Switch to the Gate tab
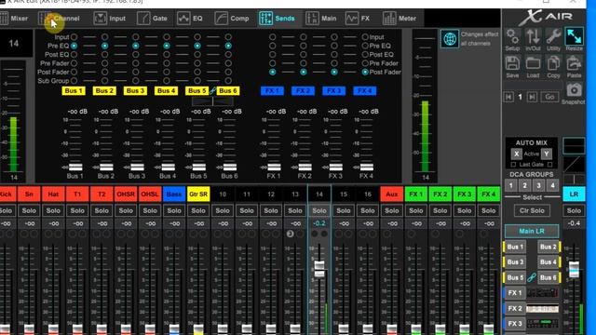Viewport: 596px width, 335px height. point(153,19)
